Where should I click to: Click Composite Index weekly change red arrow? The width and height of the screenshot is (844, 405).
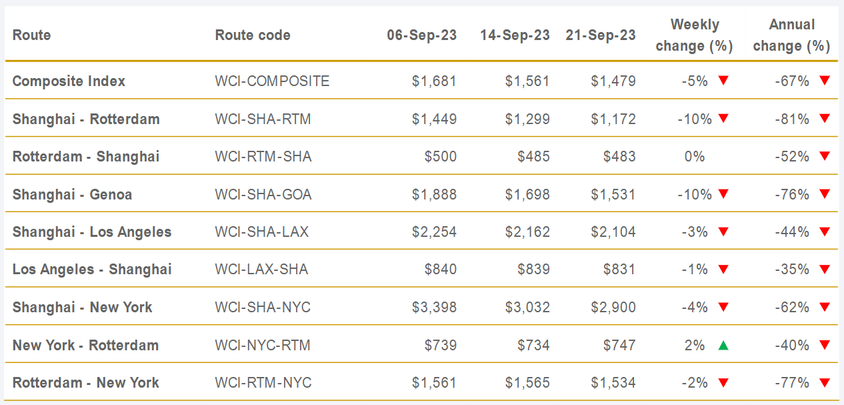tap(723, 81)
